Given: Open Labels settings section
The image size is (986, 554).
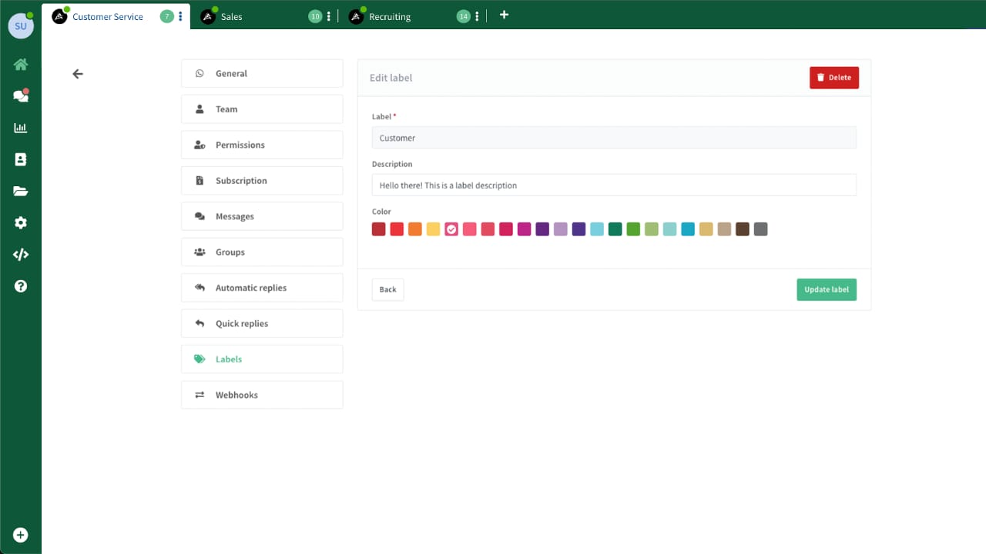Looking at the screenshot, I should pos(262,359).
